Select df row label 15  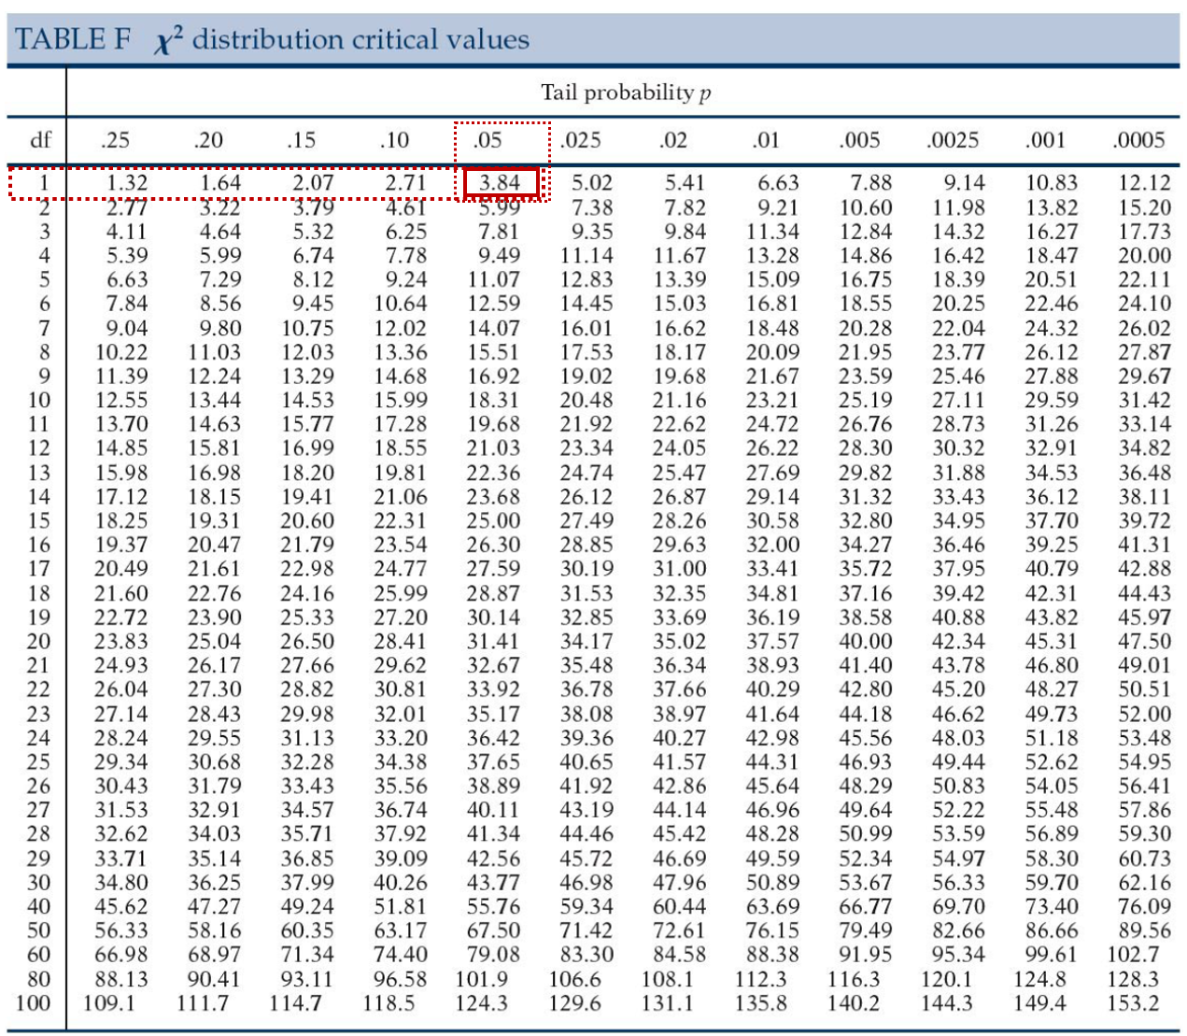tap(38, 520)
